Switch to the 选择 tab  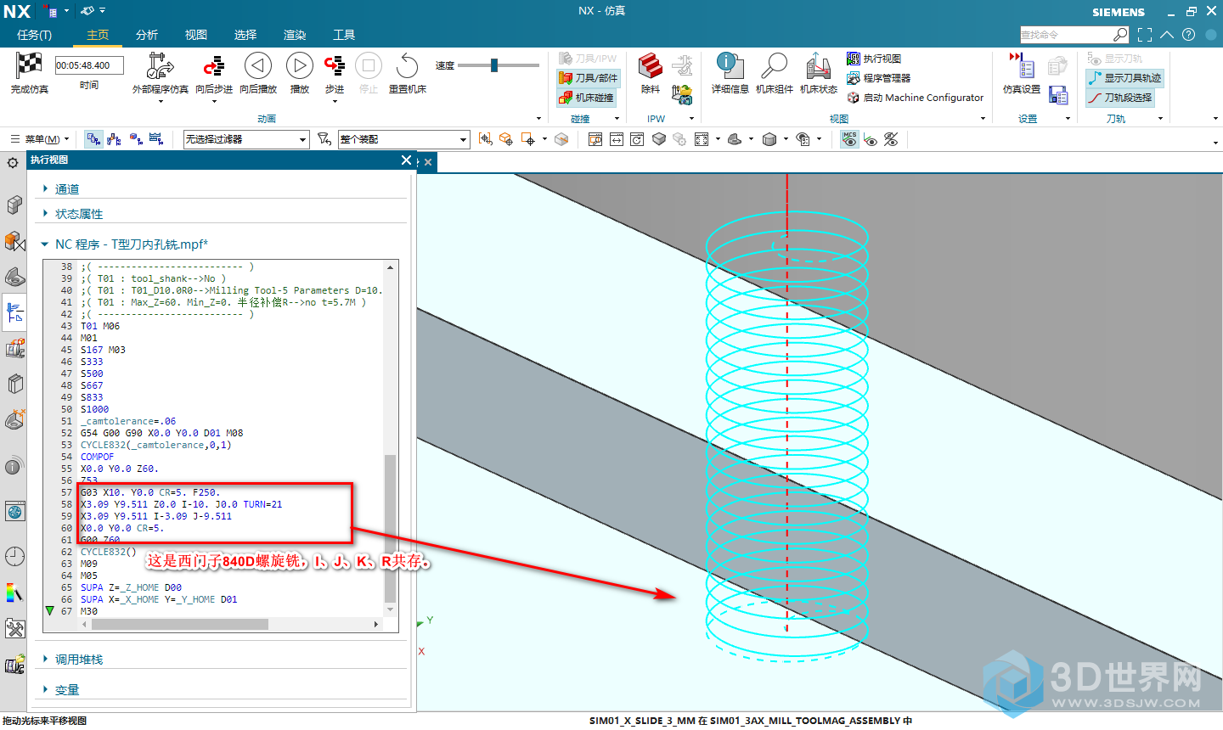tap(245, 35)
